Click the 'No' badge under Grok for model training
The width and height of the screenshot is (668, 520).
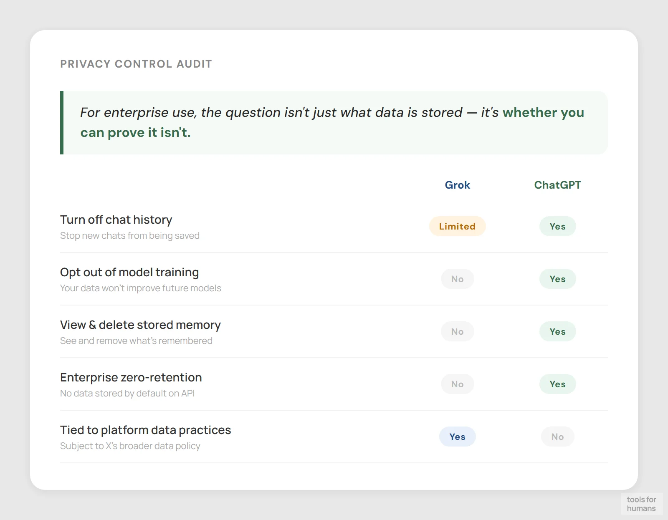(x=458, y=279)
